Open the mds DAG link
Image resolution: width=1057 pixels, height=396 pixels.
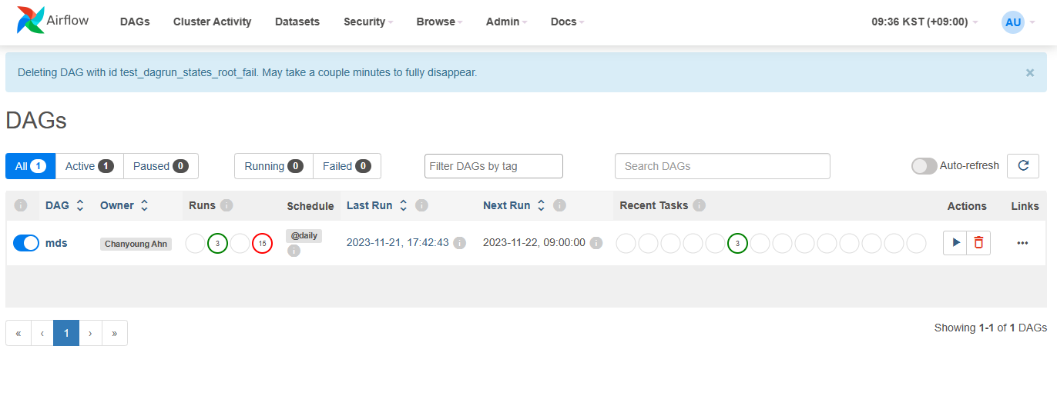click(x=56, y=243)
